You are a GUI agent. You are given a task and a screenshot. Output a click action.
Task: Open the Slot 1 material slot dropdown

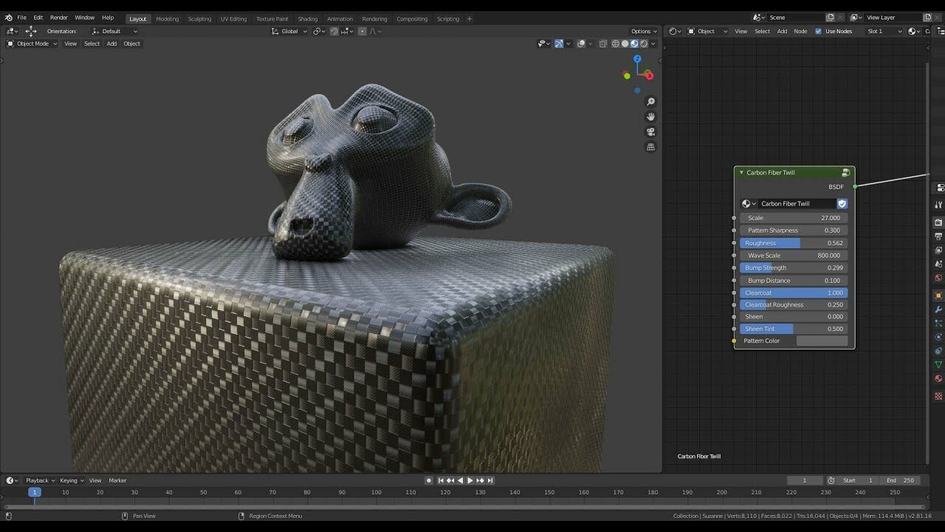(884, 31)
